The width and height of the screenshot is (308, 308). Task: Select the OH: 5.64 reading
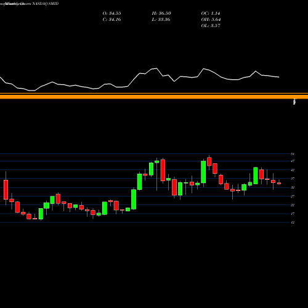pos(211,20)
